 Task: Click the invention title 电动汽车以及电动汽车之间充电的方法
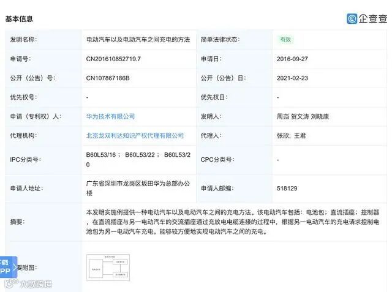click(x=138, y=39)
